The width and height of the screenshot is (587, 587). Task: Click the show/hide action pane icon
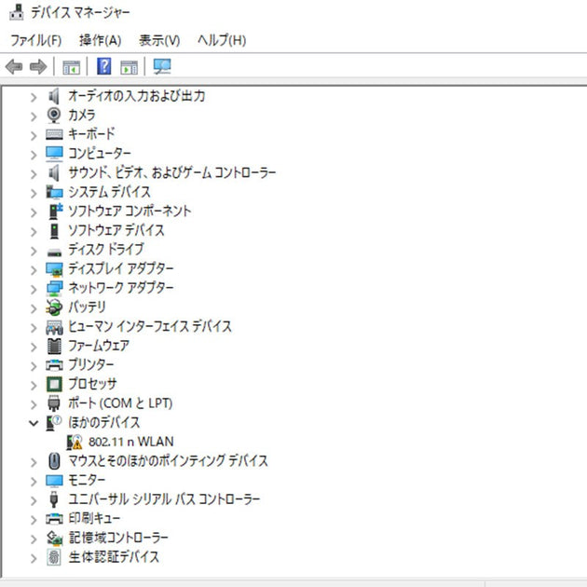pyautogui.click(x=130, y=67)
